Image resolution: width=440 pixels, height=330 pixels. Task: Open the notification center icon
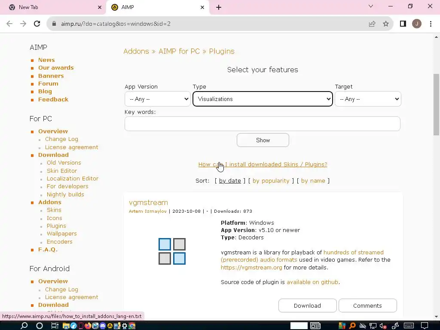point(425,326)
